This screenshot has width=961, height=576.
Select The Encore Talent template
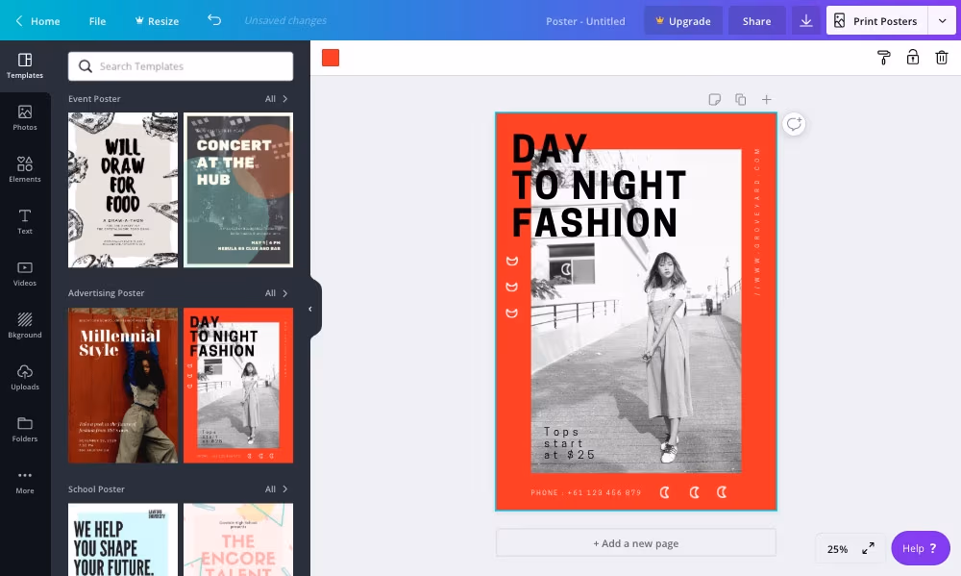coord(238,539)
